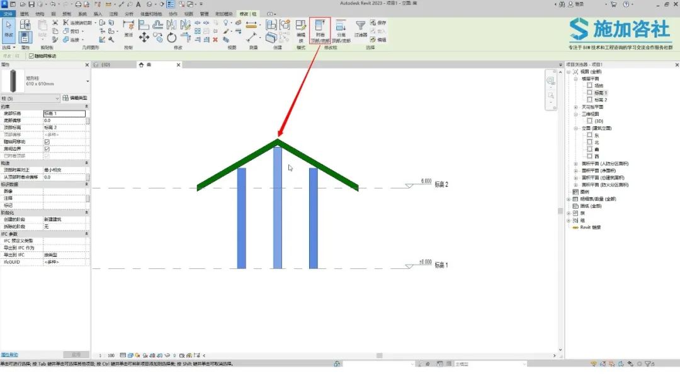Click the Cut scissors icon in ribbon

coord(55,23)
